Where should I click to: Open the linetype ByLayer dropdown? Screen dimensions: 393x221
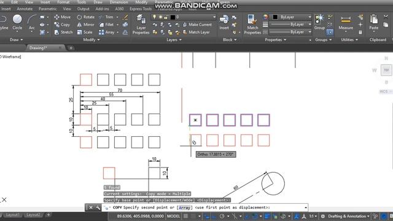[x=290, y=32]
